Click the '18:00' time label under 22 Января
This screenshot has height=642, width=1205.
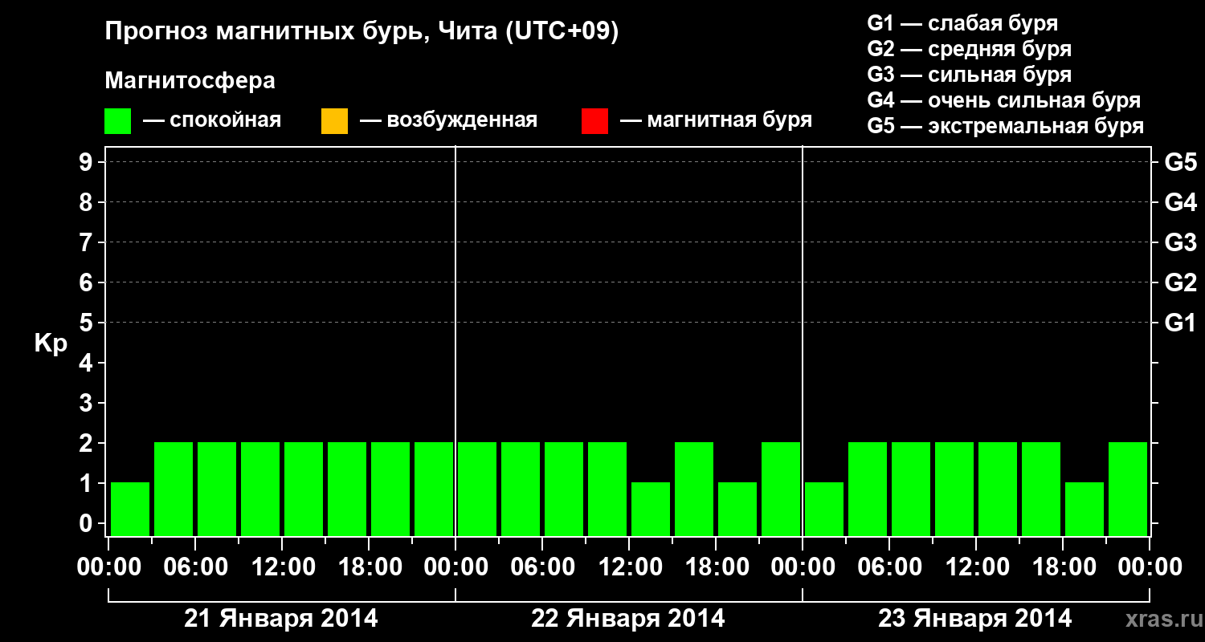tap(716, 567)
